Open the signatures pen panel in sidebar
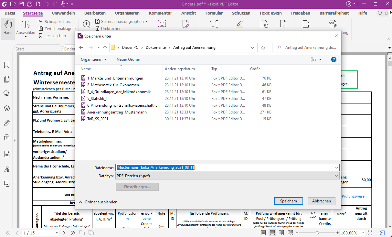392x237 pixels. point(6,169)
